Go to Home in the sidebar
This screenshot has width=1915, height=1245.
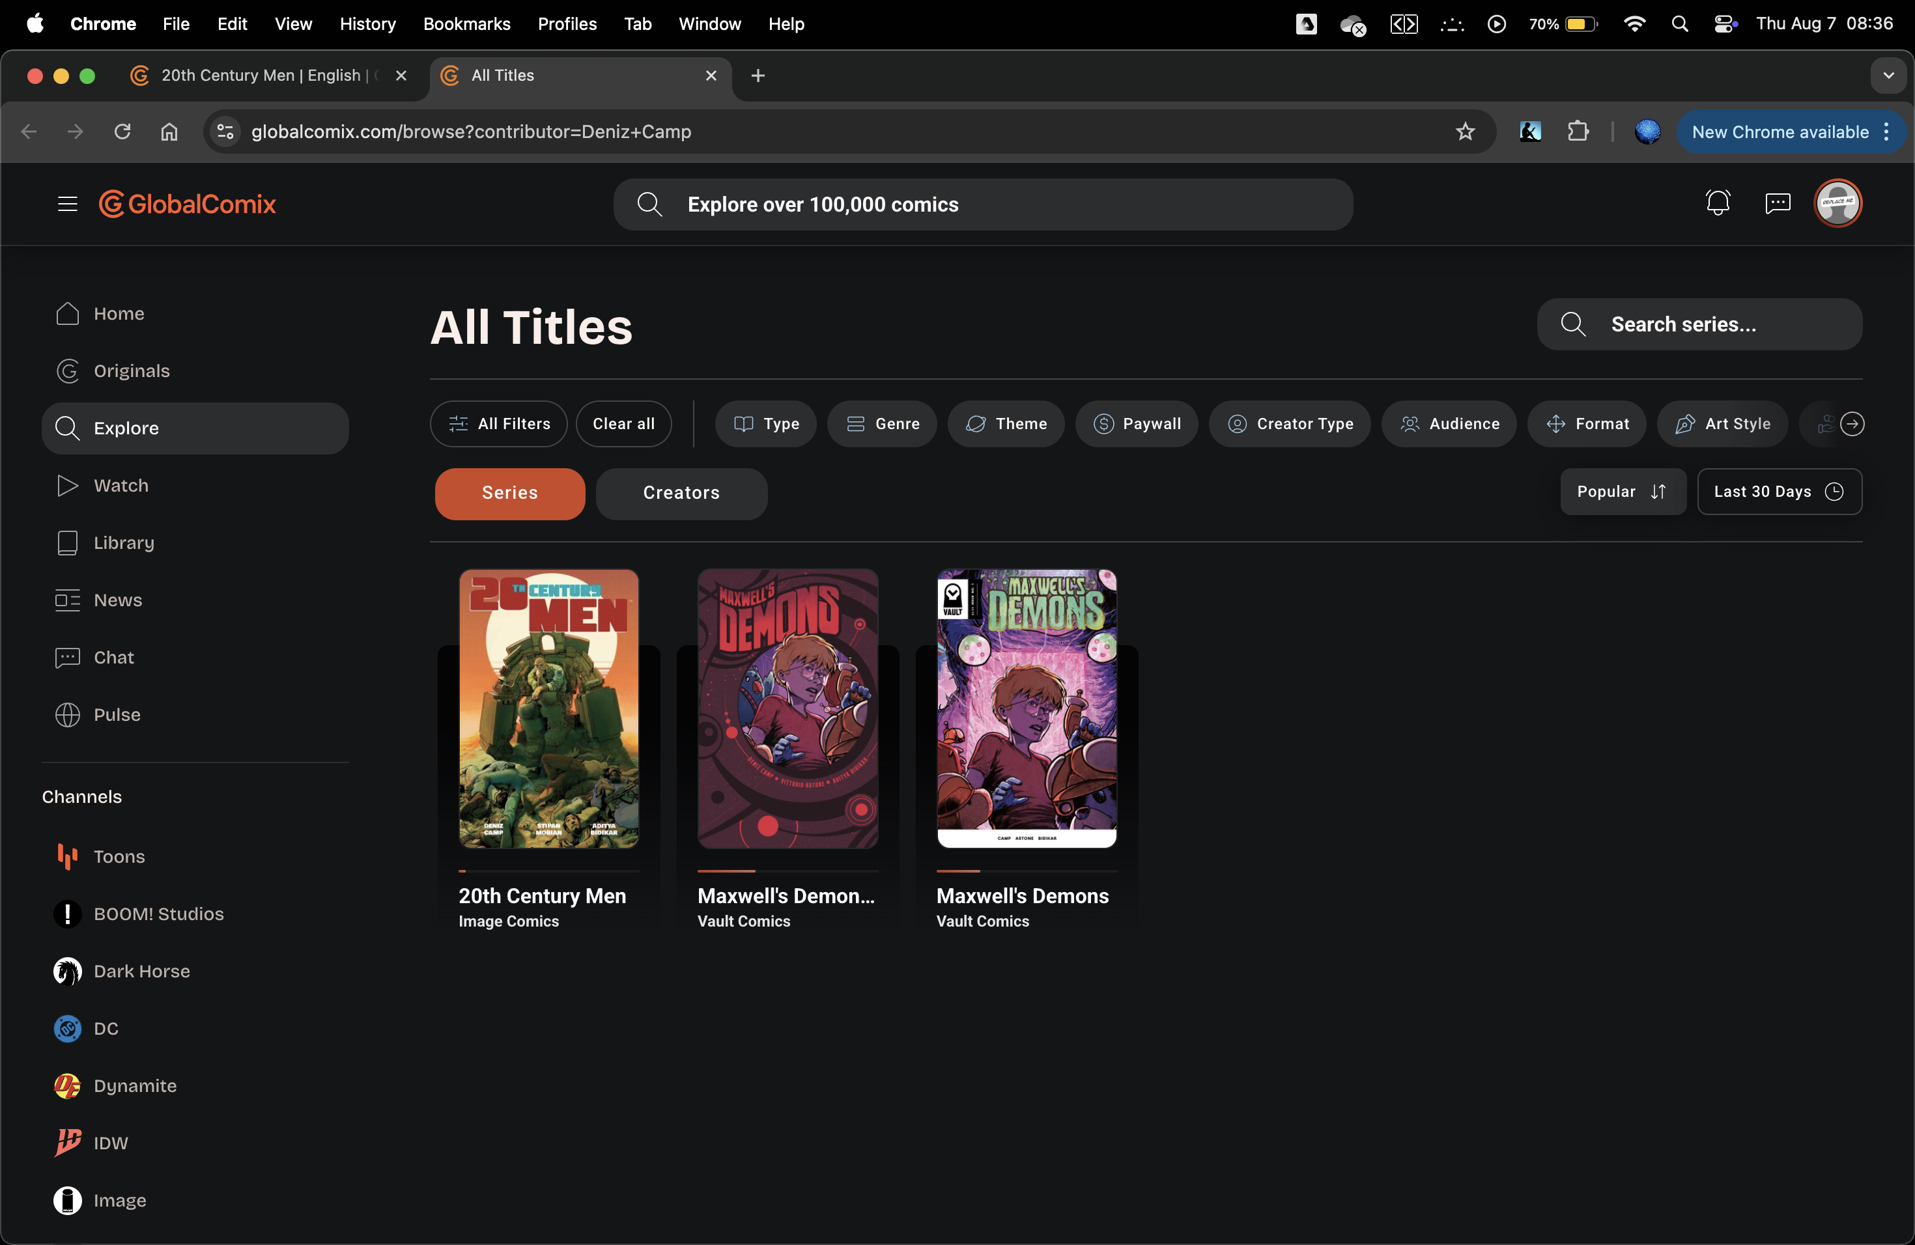tap(195, 314)
